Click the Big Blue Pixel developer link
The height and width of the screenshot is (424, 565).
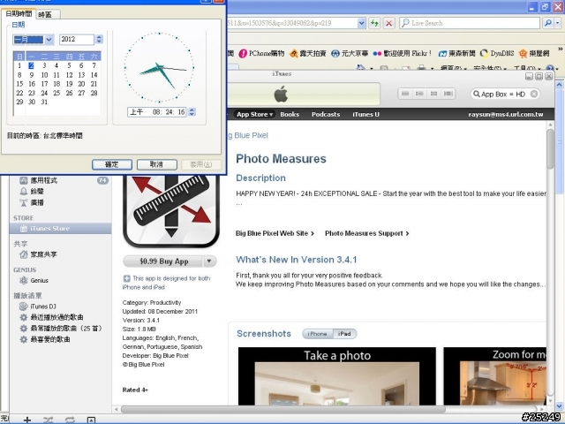pos(249,135)
